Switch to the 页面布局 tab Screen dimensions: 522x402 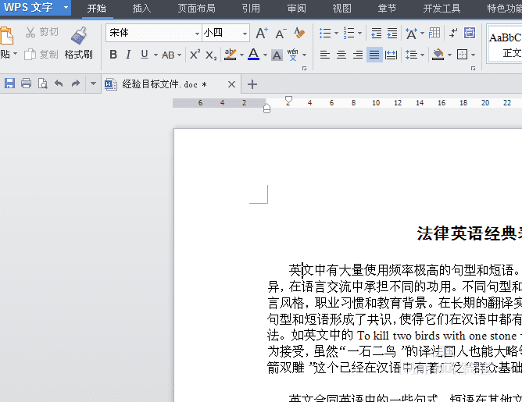point(196,9)
